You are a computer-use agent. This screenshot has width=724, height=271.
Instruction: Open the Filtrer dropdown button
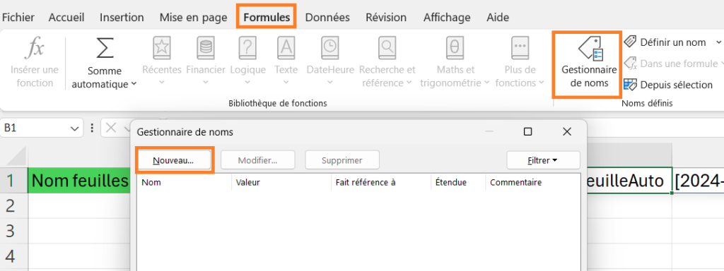click(x=543, y=160)
